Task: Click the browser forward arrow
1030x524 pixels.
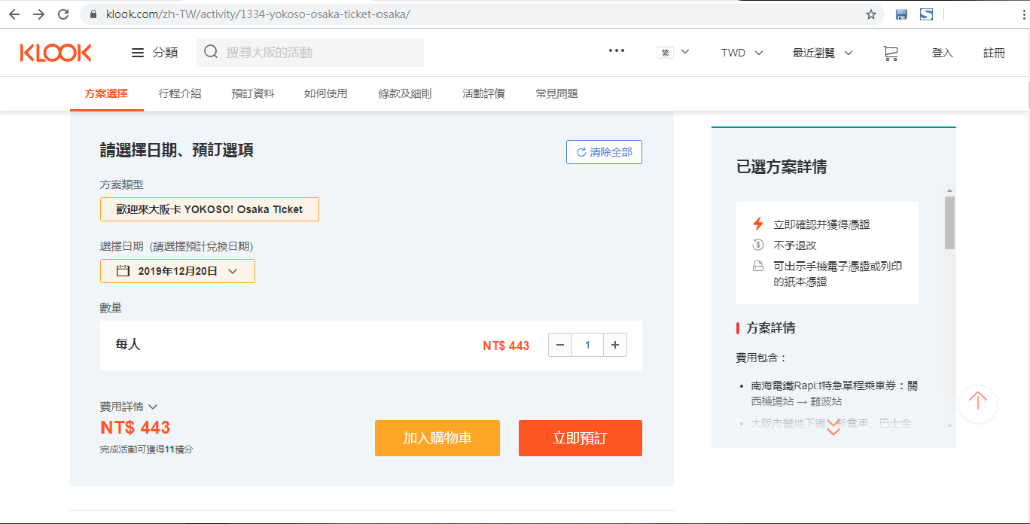Action: pyautogui.click(x=38, y=14)
